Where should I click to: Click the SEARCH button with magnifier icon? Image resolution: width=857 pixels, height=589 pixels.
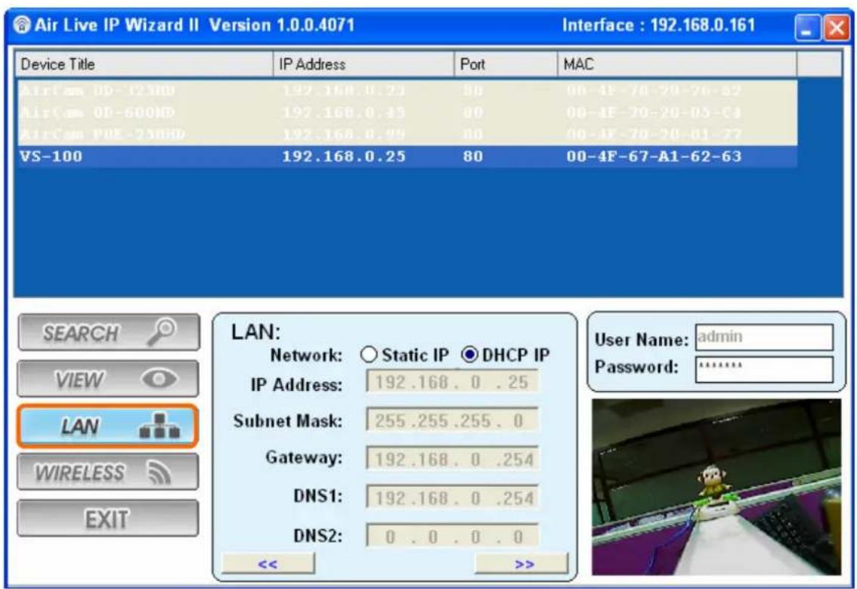(x=108, y=332)
